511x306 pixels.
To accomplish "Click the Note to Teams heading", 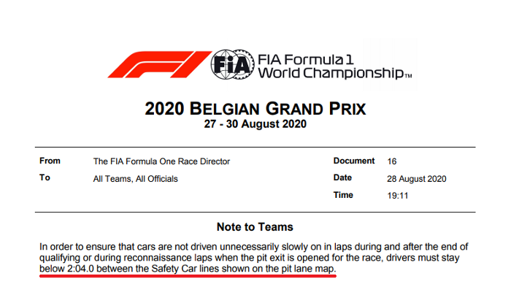I will (x=255, y=227).
